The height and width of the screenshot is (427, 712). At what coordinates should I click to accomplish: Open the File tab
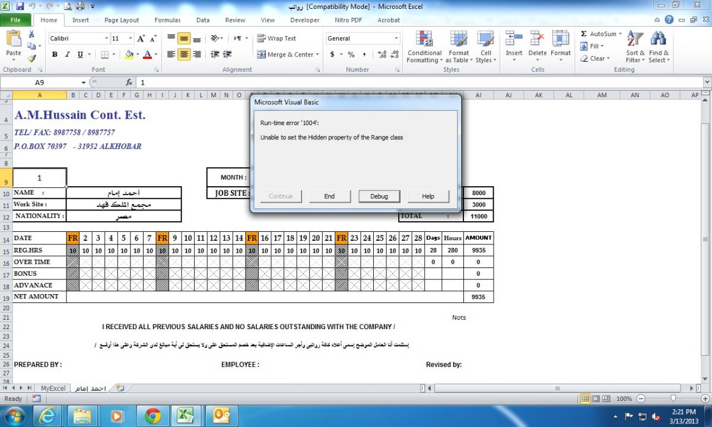16,20
